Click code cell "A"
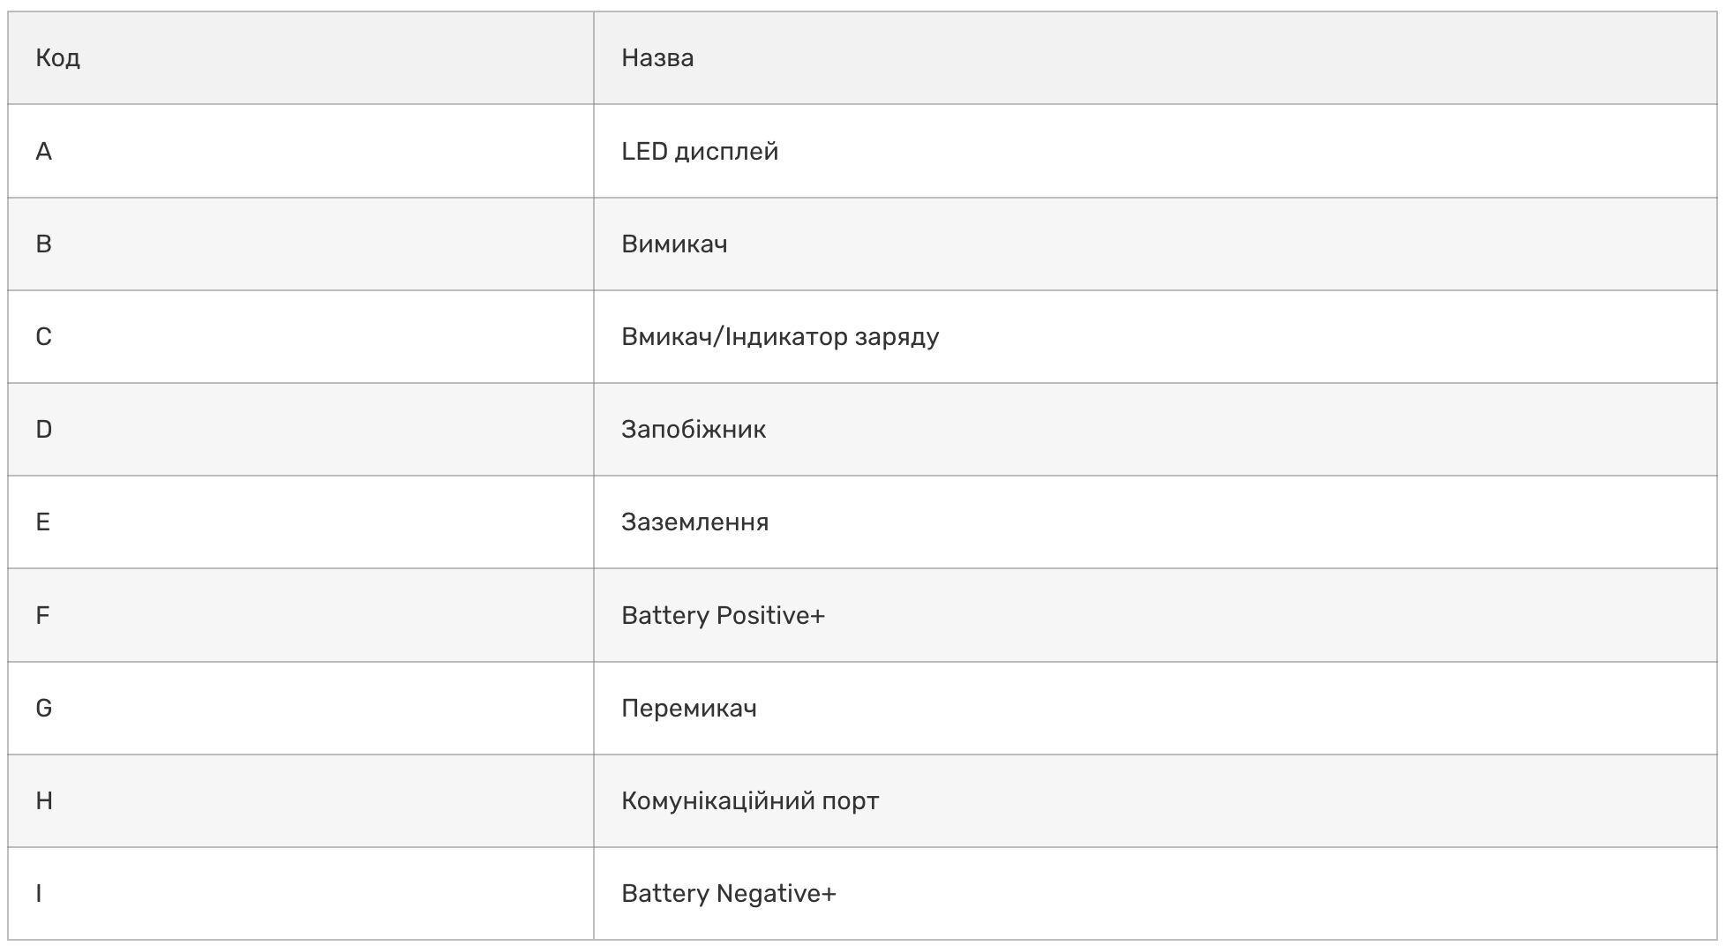 click(44, 152)
